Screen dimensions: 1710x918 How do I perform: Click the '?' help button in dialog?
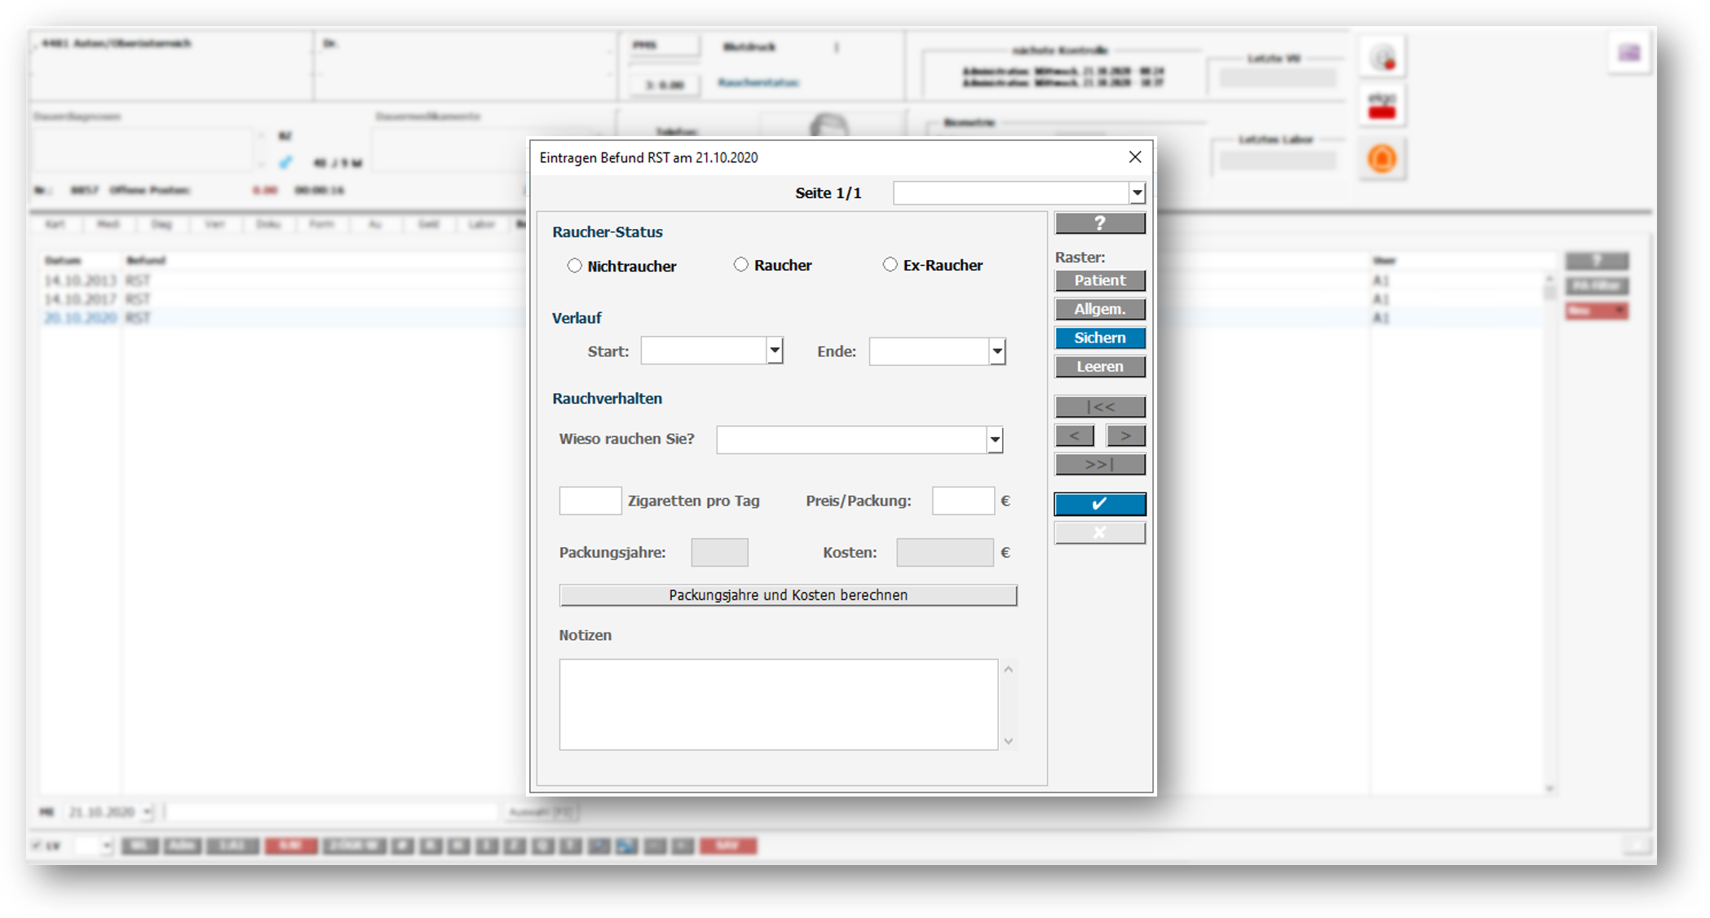point(1100,223)
